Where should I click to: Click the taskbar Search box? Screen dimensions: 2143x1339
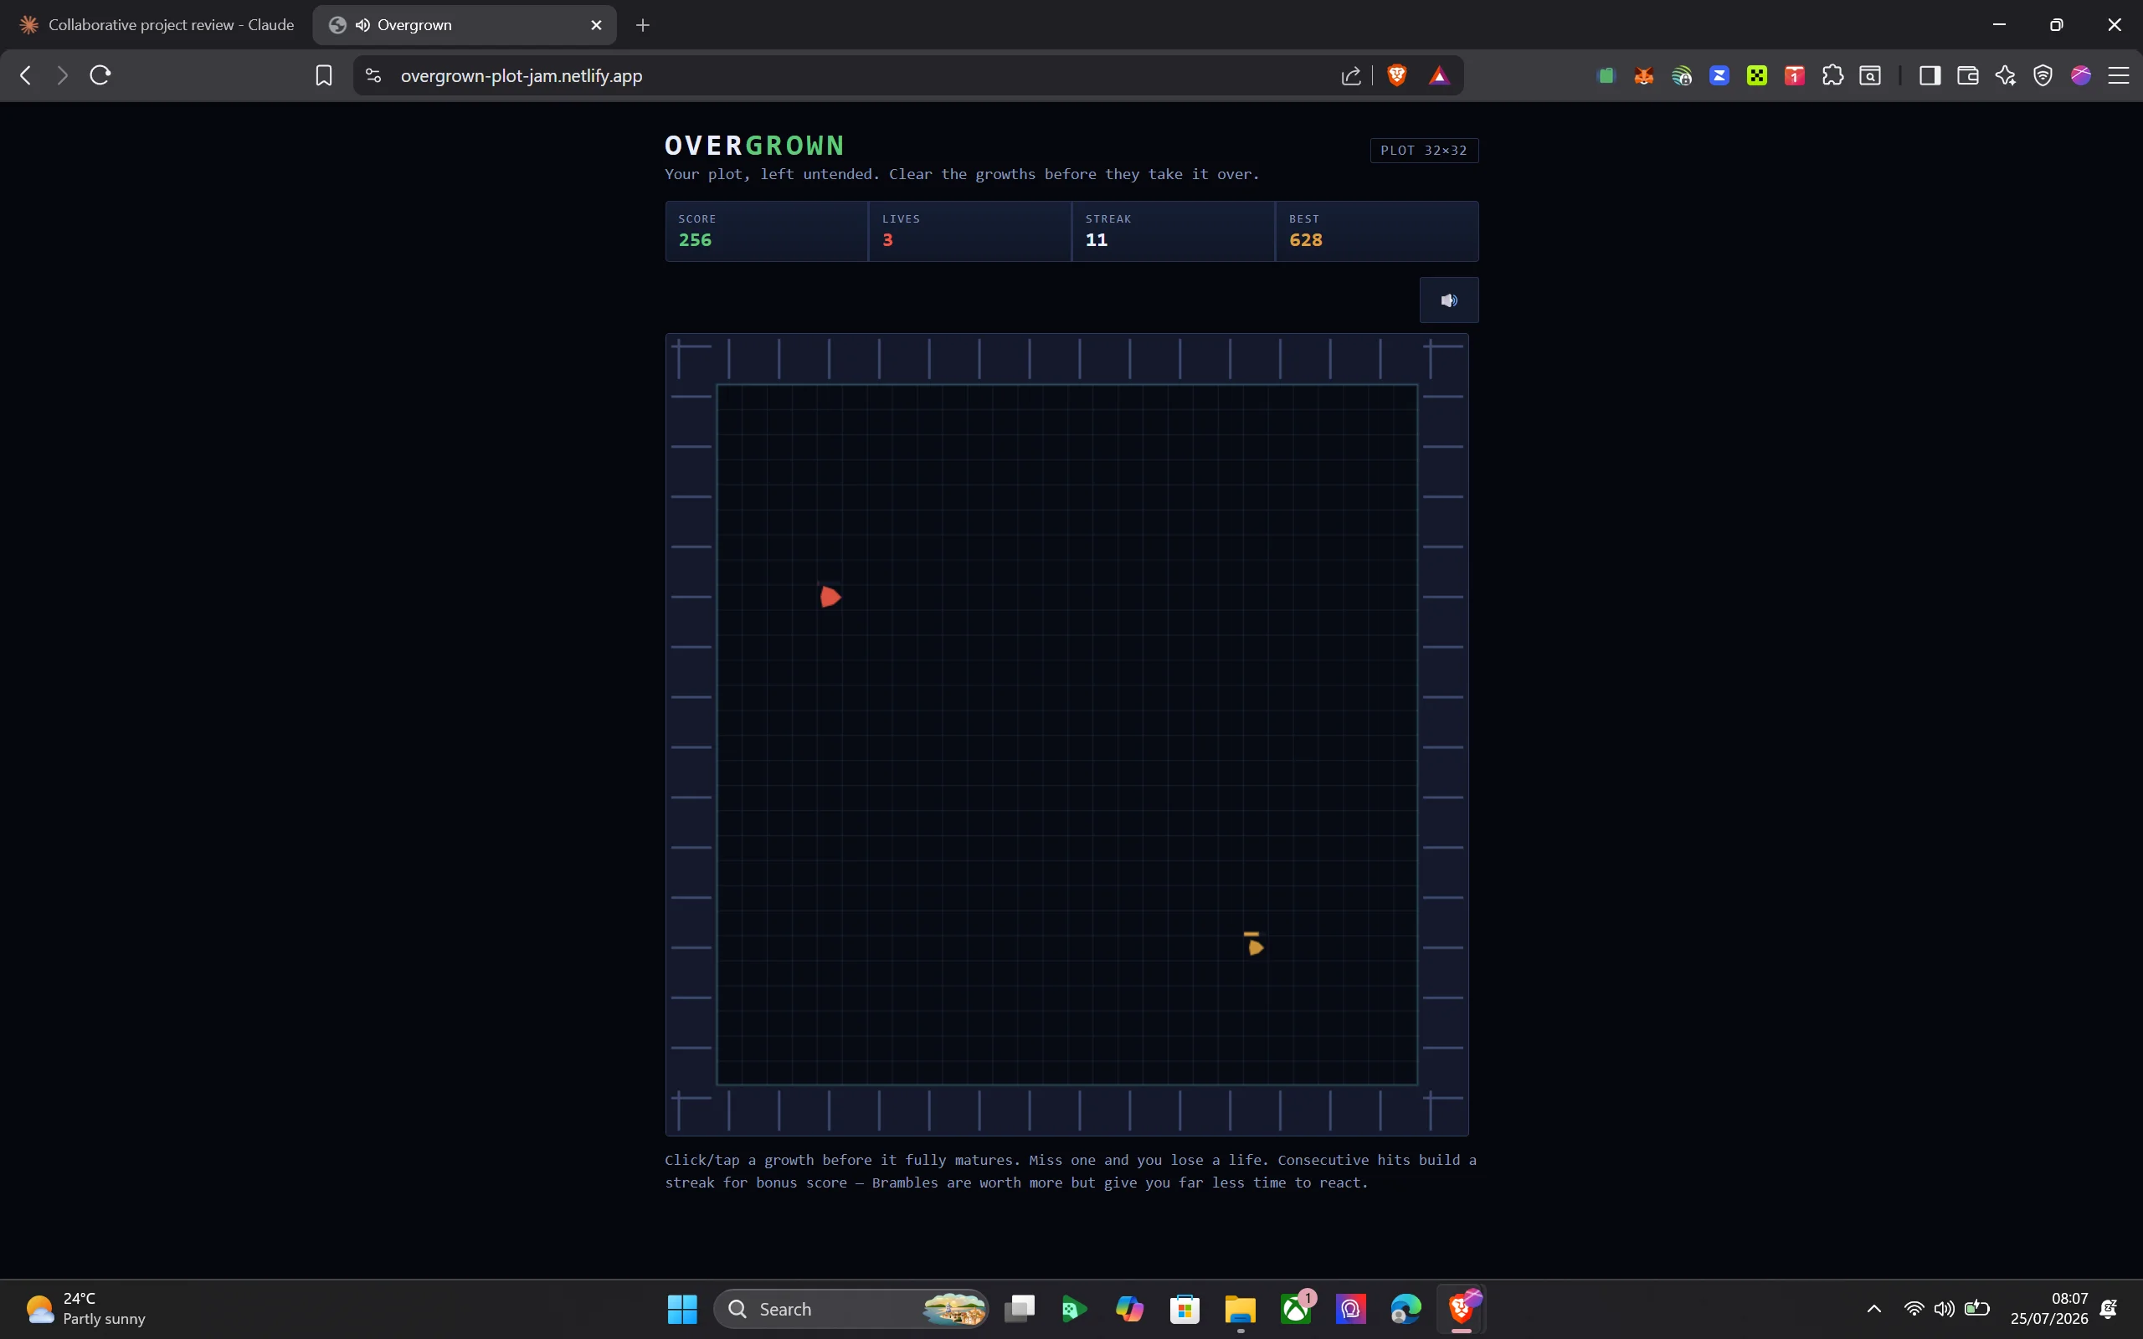pyautogui.click(x=851, y=1309)
